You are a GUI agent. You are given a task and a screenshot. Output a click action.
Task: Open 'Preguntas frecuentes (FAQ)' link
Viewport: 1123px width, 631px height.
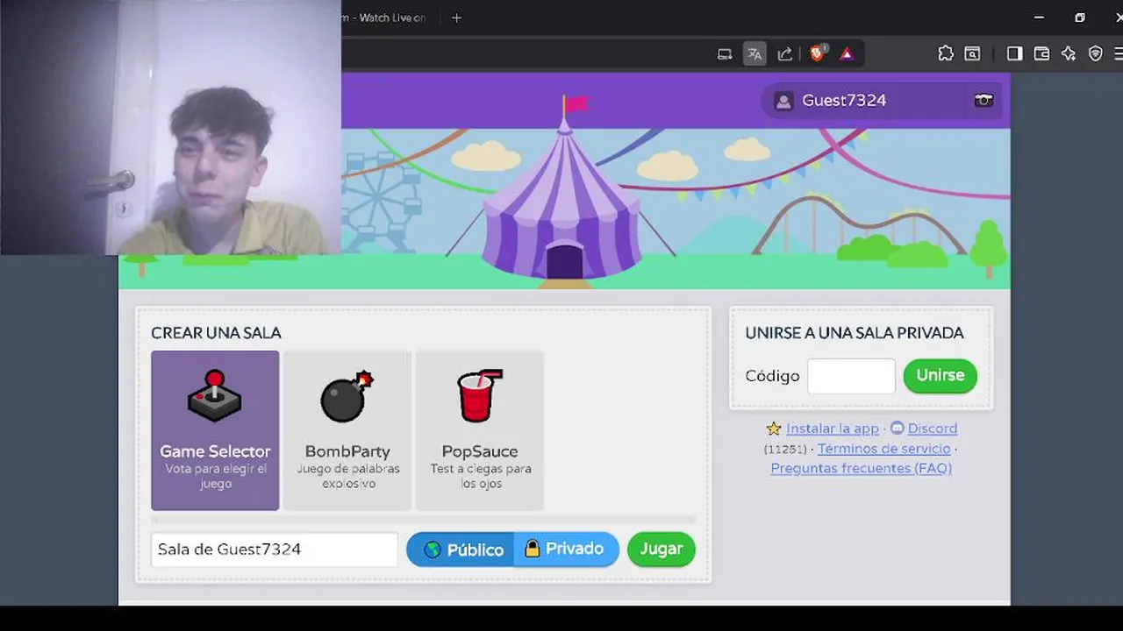point(862,468)
